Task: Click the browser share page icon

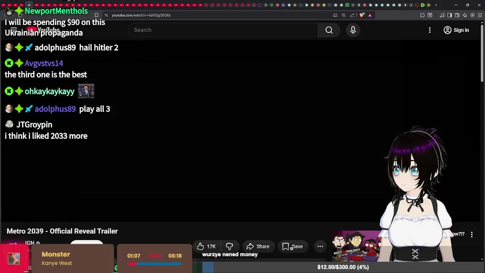Action: (352, 15)
